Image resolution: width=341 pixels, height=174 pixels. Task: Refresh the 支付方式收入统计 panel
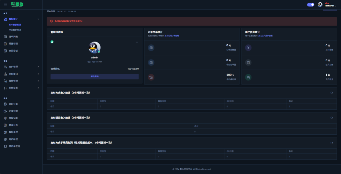click(x=332, y=93)
